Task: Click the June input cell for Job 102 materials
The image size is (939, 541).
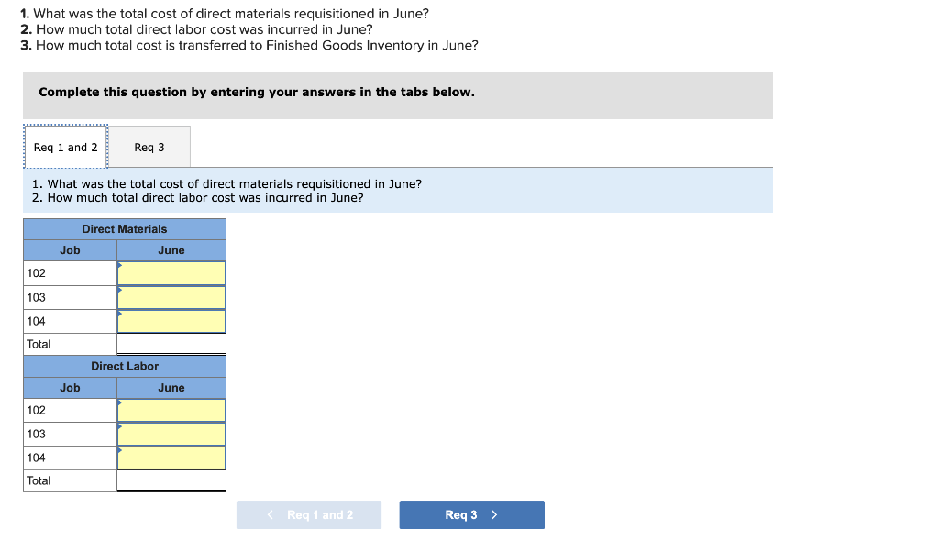Action: tap(171, 272)
